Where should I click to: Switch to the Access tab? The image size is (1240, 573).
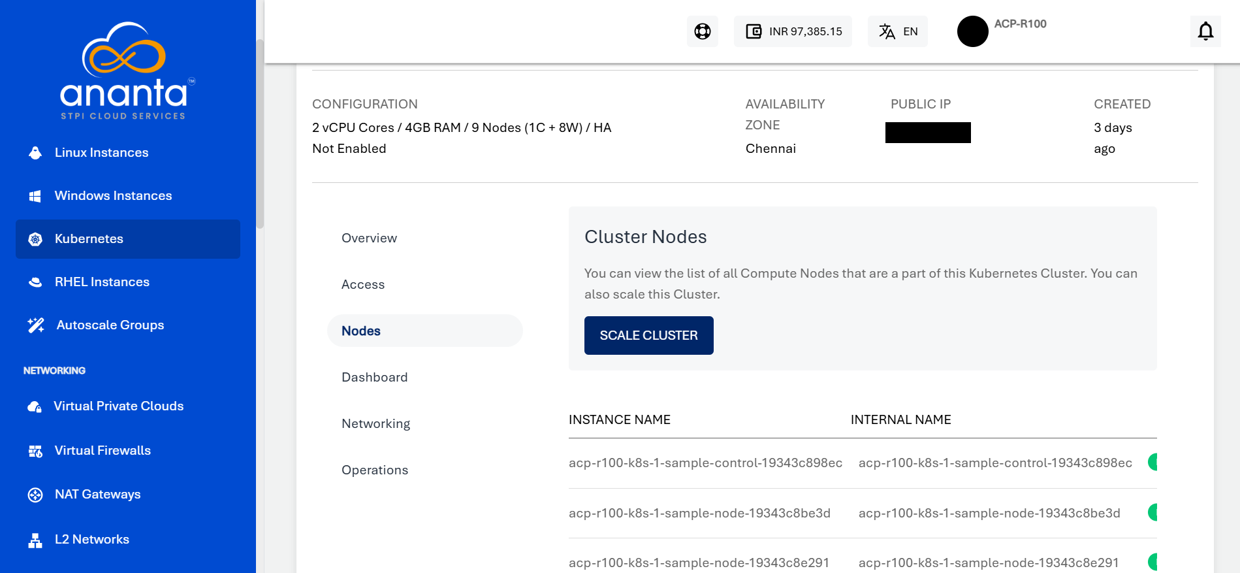[363, 284]
